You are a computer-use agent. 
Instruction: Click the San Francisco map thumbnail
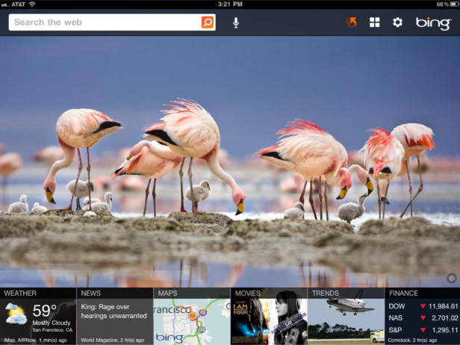click(x=192, y=321)
